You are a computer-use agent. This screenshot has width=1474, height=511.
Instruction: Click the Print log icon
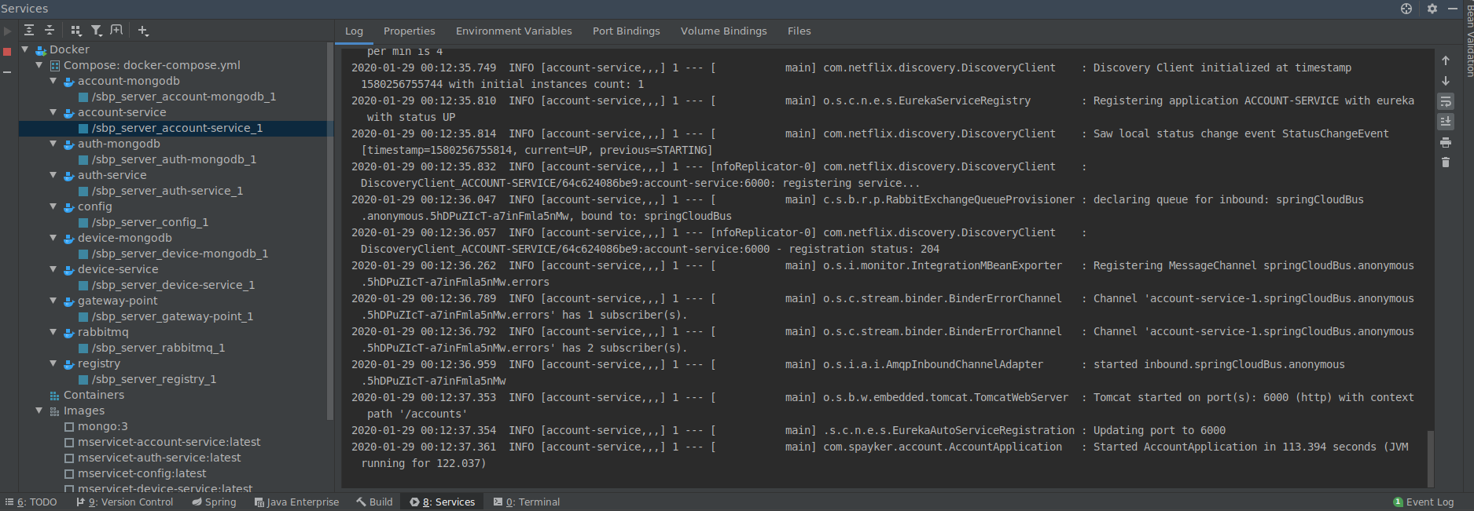click(x=1445, y=142)
